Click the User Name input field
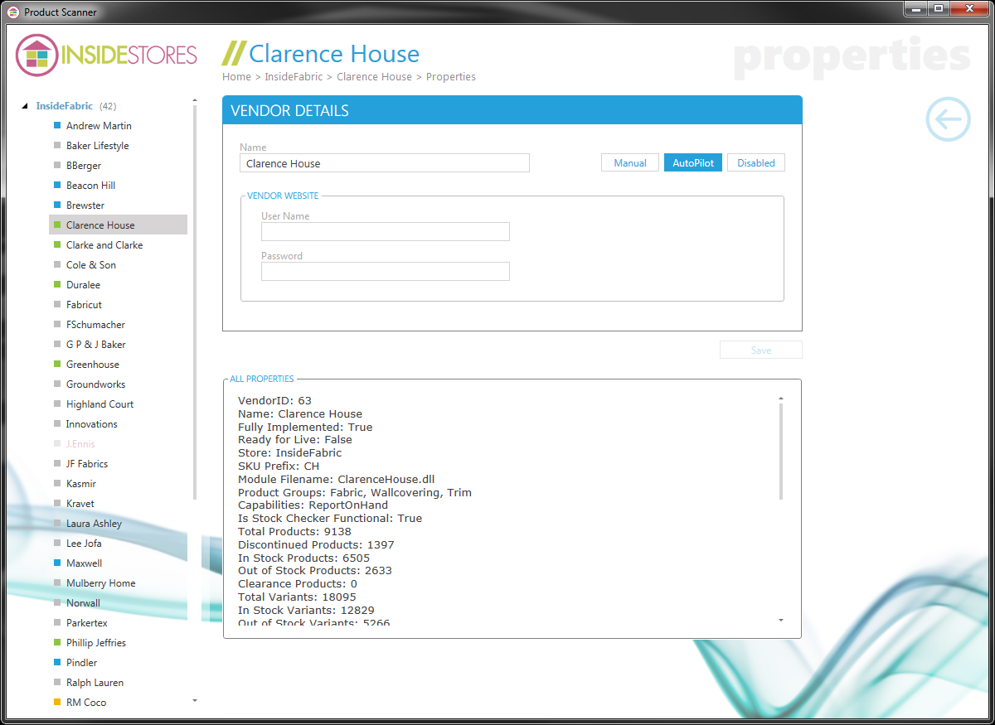This screenshot has width=995, height=725. coord(386,231)
